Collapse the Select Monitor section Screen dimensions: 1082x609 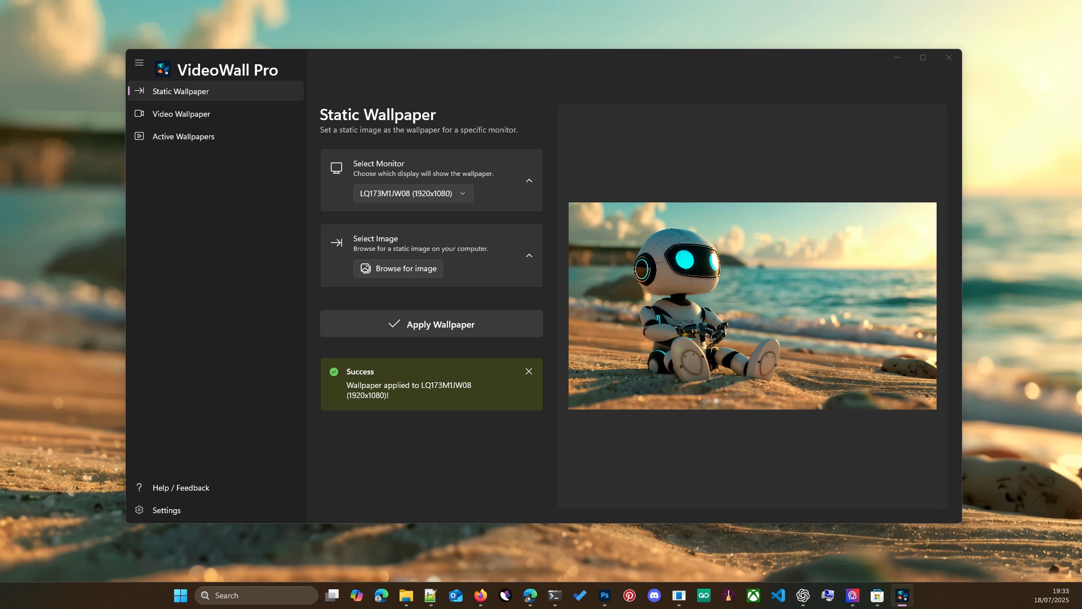pos(529,180)
